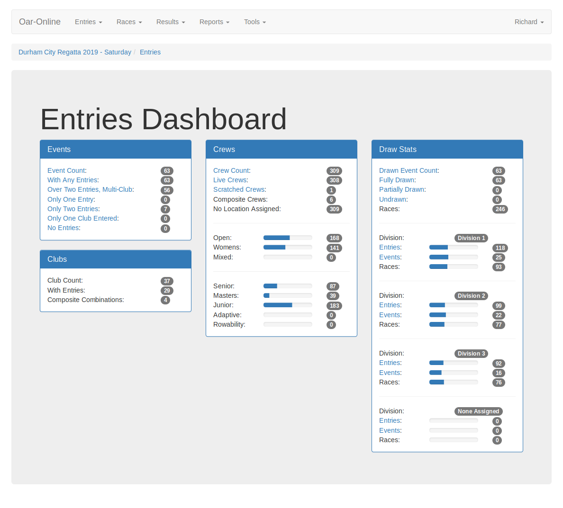Image resolution: width=563 pixels, height=508 pixels.
Task: Open the Entries dropdown menu
Action: (x=88, y=22)
